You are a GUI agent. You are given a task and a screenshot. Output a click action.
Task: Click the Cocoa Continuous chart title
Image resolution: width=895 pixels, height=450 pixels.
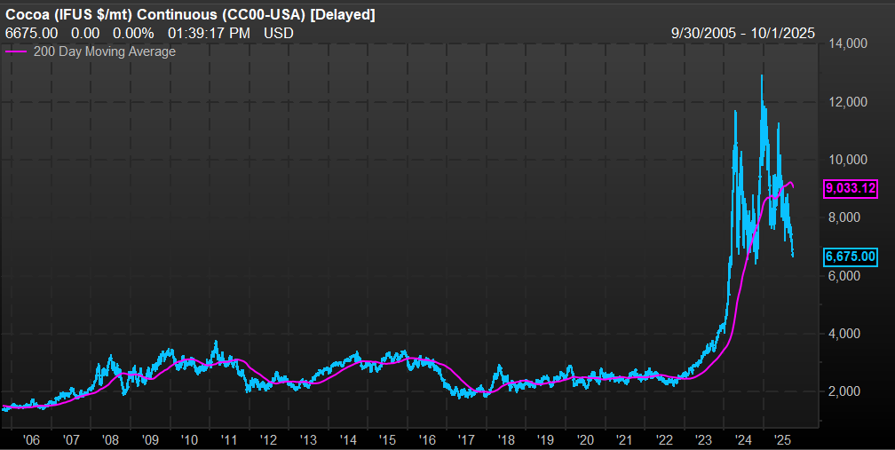click(190, 14)
